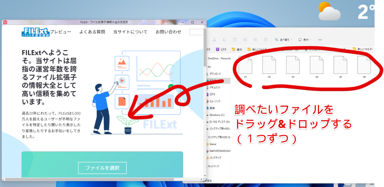
Task: Click the 2° temperature on weather widget
Action: pos(366,11)
